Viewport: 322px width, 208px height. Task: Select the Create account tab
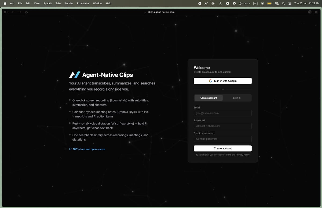[x=208, y=98]
